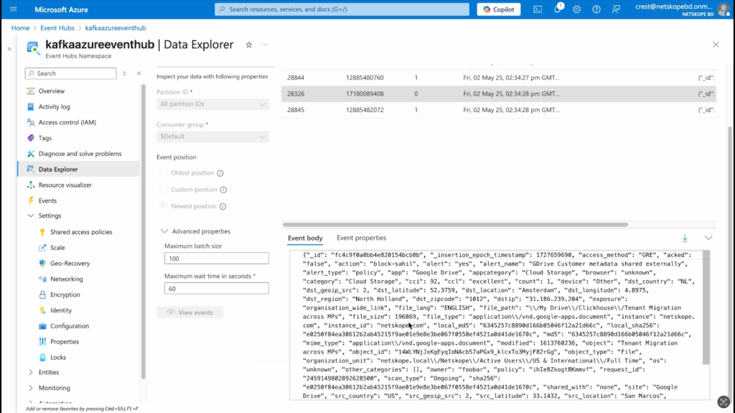This screenshot has height=413, width=735.
Task: Expand the left portal sidebar chevrons
Action: click(9, 49)
